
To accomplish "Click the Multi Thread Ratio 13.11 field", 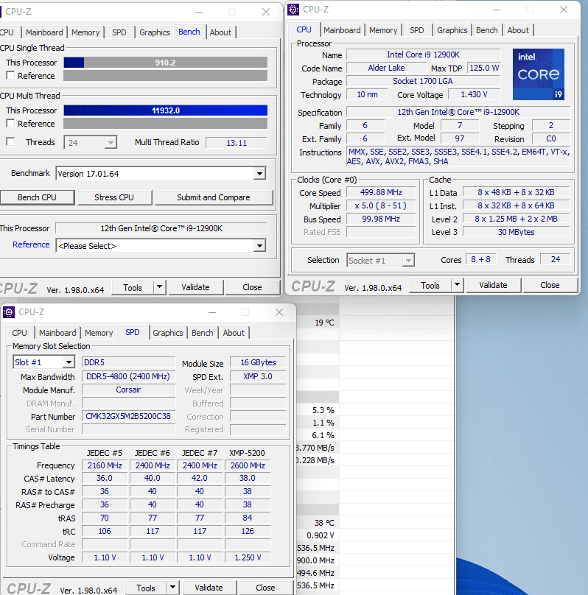I will click(x=236, y=143).
